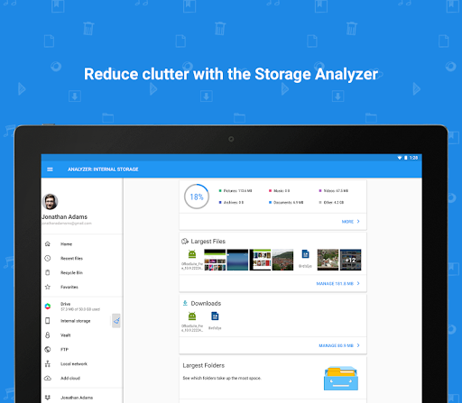The image size is (462, 403).
Task: Expand the Manage 181.8 MB largest files link
Action: pos(338,283)
